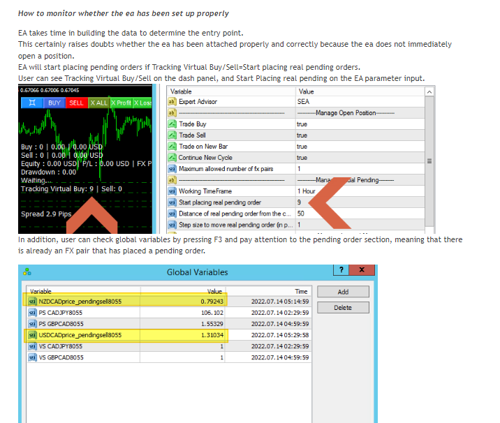This screenshot has height=423, width=500.
Task: Select the Trade Sell value true
Action: 302,135
